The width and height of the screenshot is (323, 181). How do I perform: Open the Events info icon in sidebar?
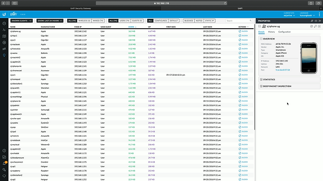click(x=4, y=151)
